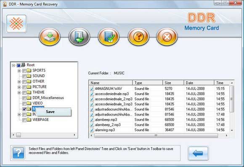Click the gray disabled save-to-disk toolbar icon

point(79,37)
